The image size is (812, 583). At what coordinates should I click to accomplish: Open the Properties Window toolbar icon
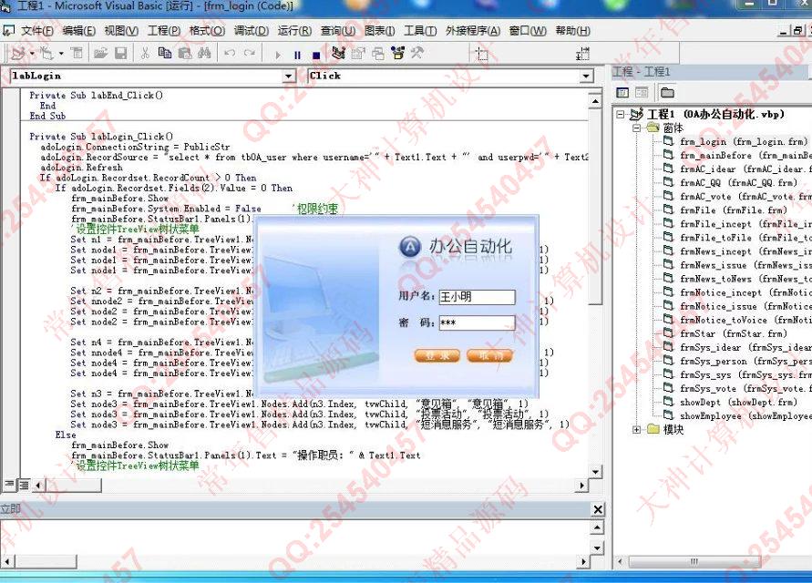click(x=358, y=53)
